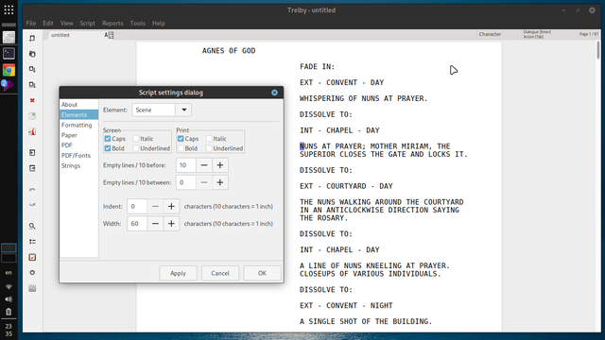Click the redo arrow in the toolbar
The image size is (605, 340).
click(32, 205)
